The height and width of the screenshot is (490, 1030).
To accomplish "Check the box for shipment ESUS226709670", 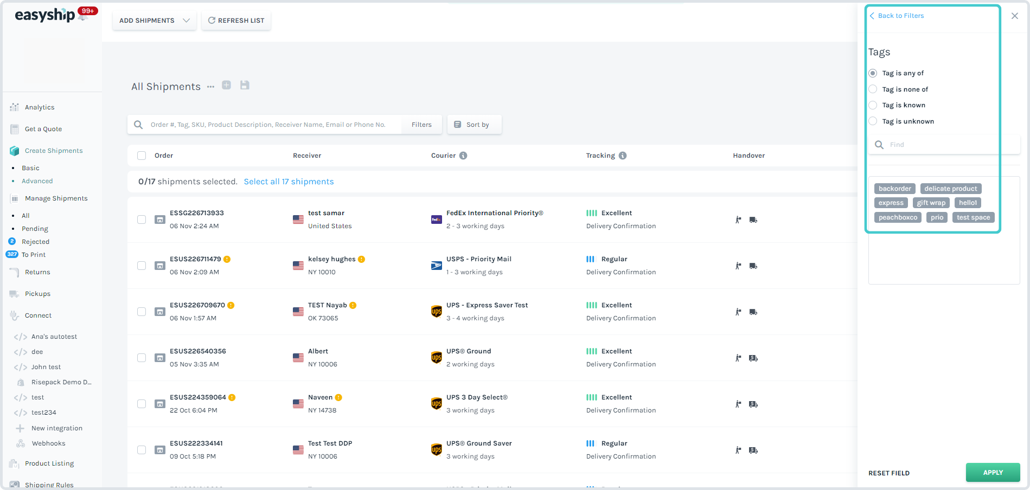I will pos(142,312).
